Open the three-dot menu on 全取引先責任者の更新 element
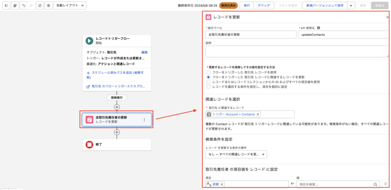Viewport: 391px width, 190px height. (144, 120)
